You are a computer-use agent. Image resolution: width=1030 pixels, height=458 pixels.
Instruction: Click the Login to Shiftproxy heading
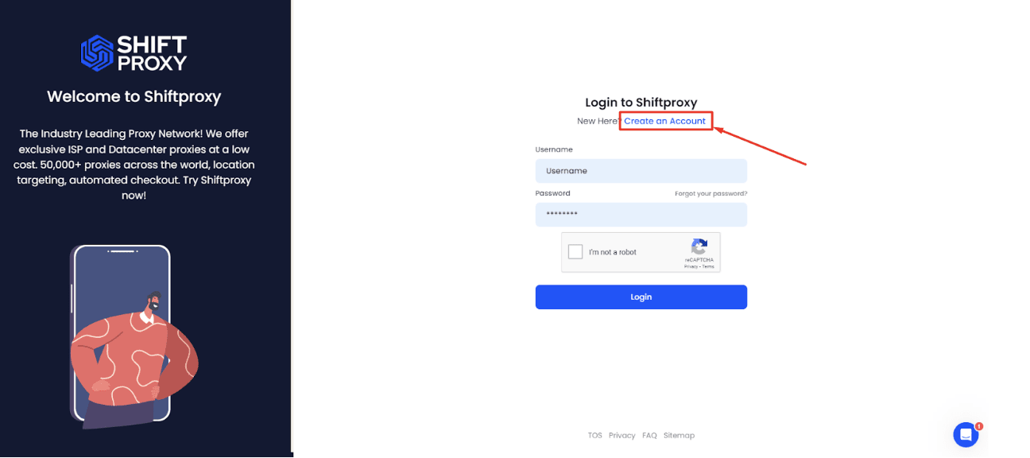641,102
